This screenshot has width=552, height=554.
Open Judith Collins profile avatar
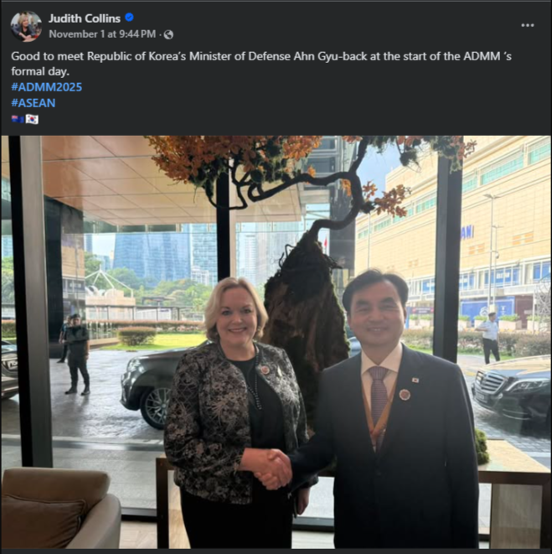(26, 26)
